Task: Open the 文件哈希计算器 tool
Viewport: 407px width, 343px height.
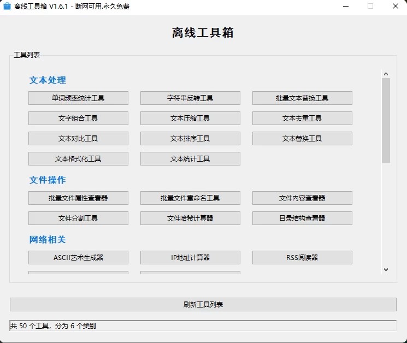Action: coord(190,218)
